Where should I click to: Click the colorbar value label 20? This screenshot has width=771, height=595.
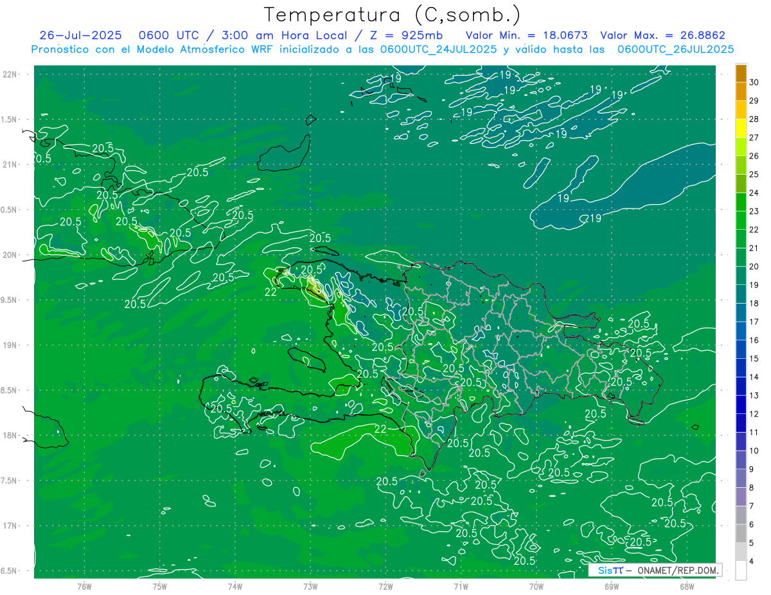[754, 266]
